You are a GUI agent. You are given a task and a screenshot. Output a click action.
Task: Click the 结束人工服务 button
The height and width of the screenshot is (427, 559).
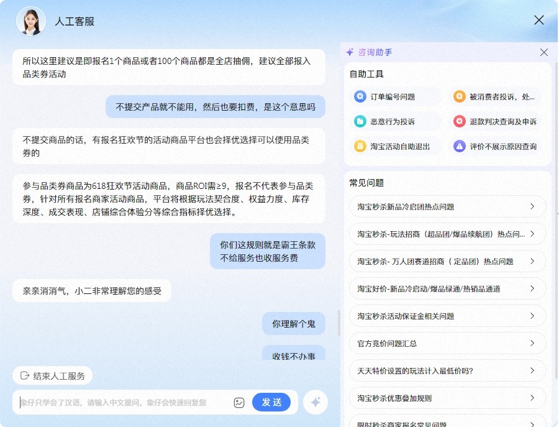(x=52, y=375)
